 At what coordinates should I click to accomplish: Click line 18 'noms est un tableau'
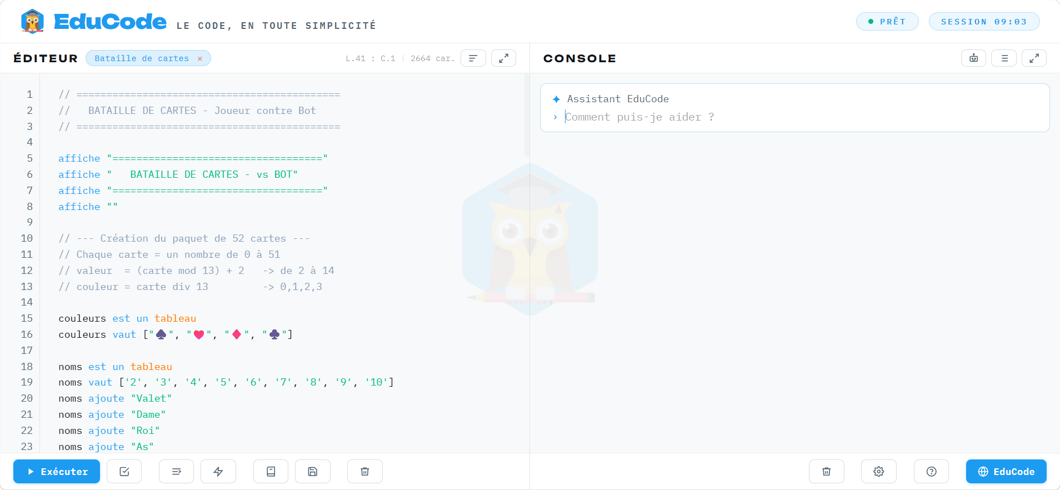click(116, 367)
